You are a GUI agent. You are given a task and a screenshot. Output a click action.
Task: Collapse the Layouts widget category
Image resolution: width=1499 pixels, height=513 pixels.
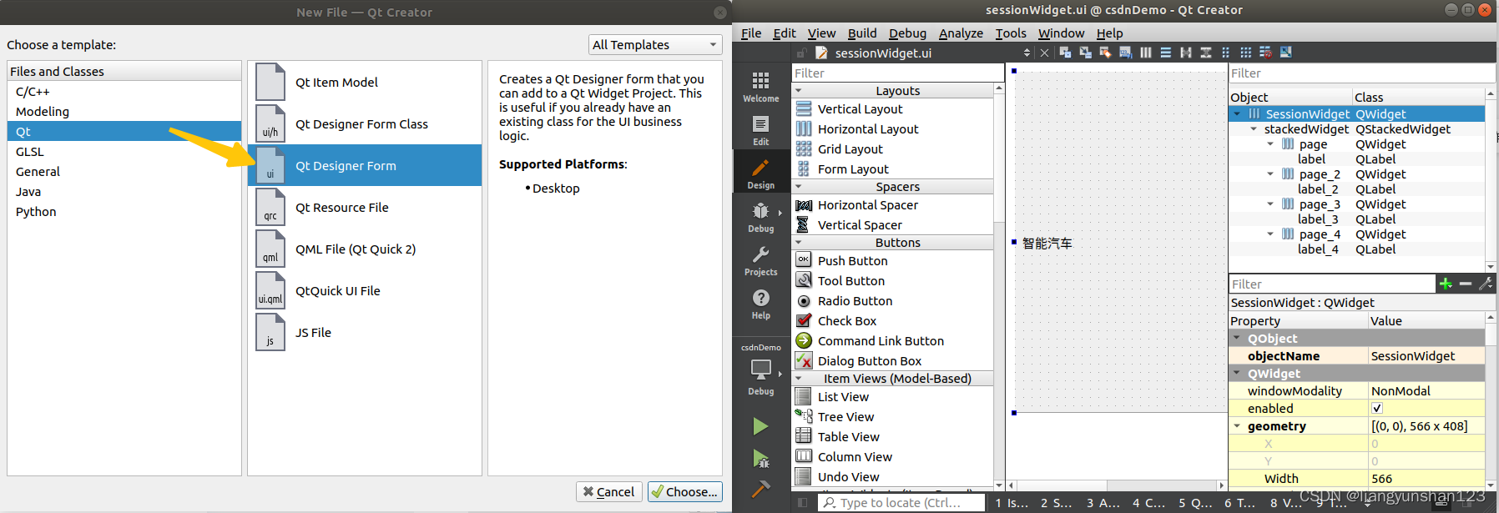click(x=799, y=90)
